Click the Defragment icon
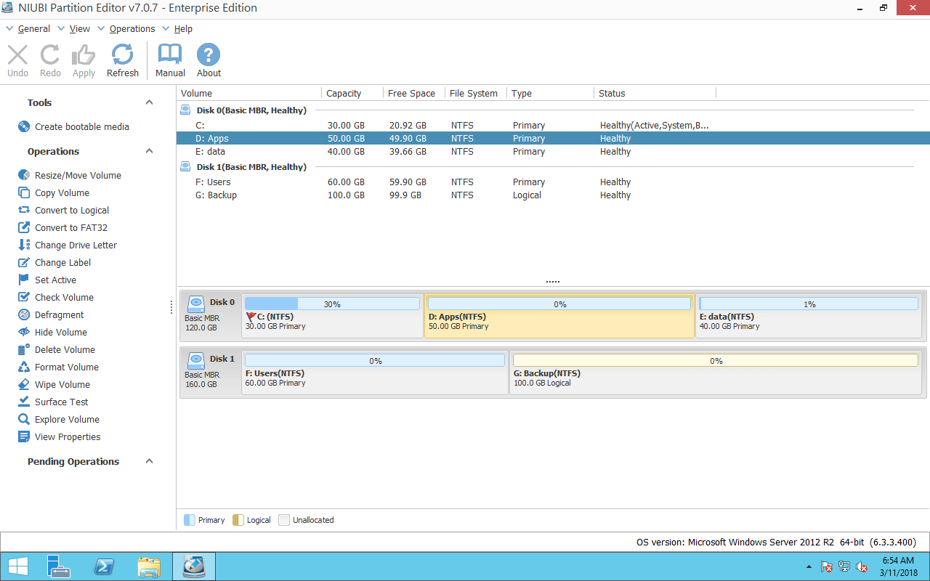Viewport: 930px width, 581px height. pyautogui.click(x=24, y=314)
